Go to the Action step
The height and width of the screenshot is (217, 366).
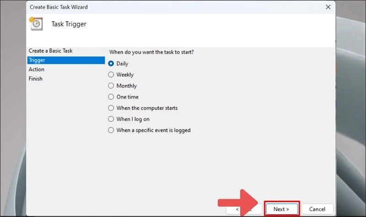[x=37, y=69]
